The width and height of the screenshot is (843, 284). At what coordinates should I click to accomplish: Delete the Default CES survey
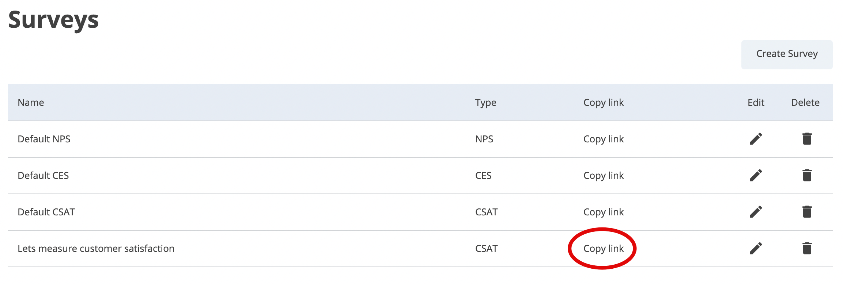(x=807, y=175)
